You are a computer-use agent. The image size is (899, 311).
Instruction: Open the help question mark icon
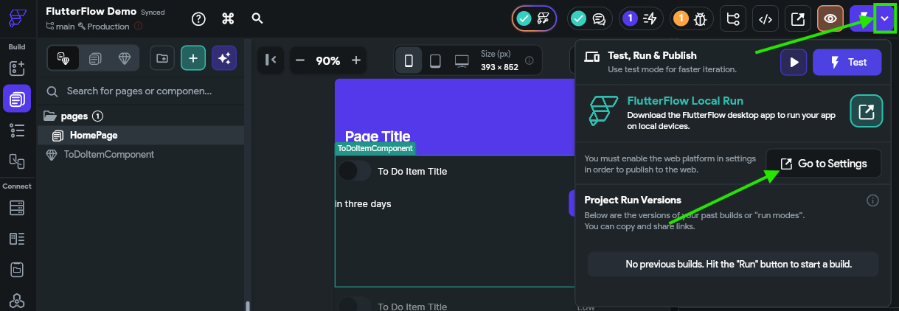(x=198, y=19)
